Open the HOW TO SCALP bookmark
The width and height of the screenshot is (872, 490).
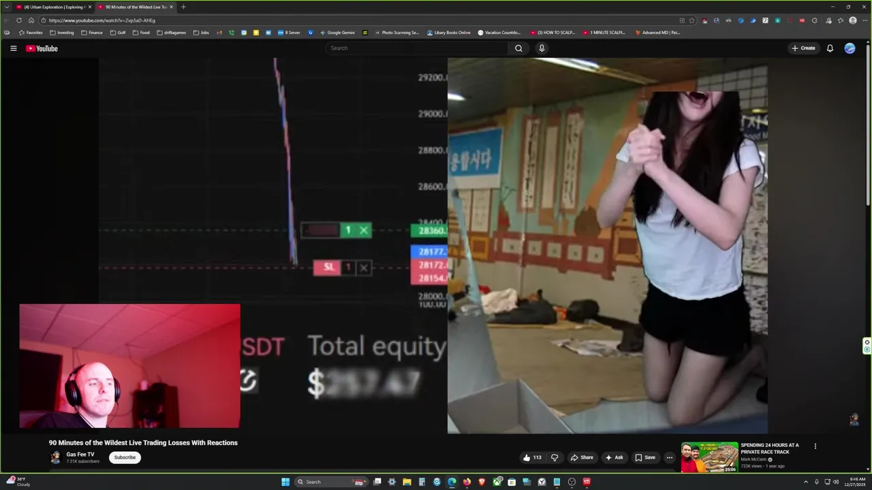pyautogui.click(x=552, y=33)
